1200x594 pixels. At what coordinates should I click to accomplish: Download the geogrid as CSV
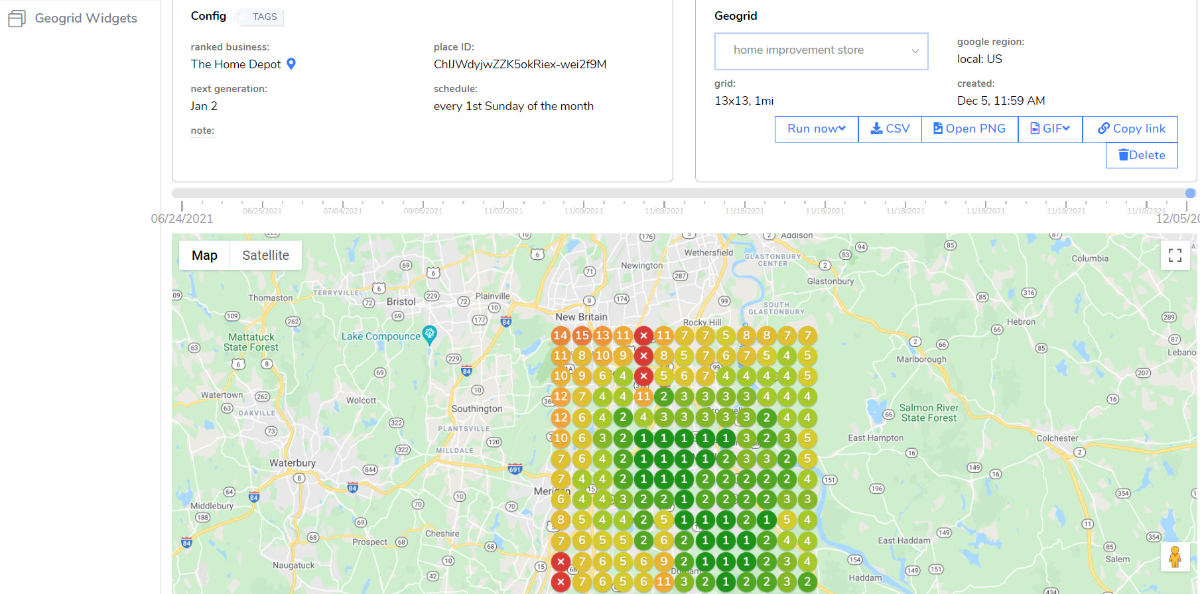click(x=890, y=129)
